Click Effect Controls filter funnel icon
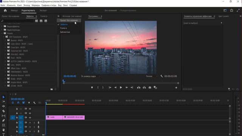Screen dimensions: 242x136 coord(229,89)
